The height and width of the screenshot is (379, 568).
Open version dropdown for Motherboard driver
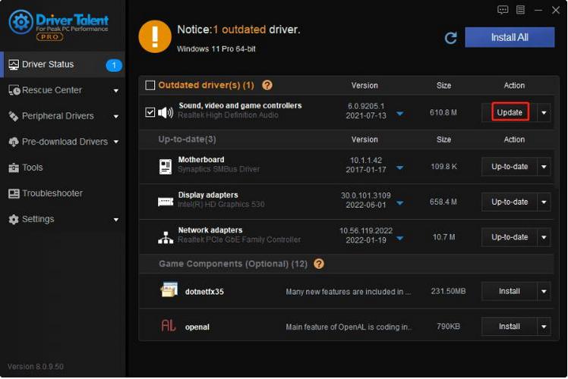coord(400,168)
